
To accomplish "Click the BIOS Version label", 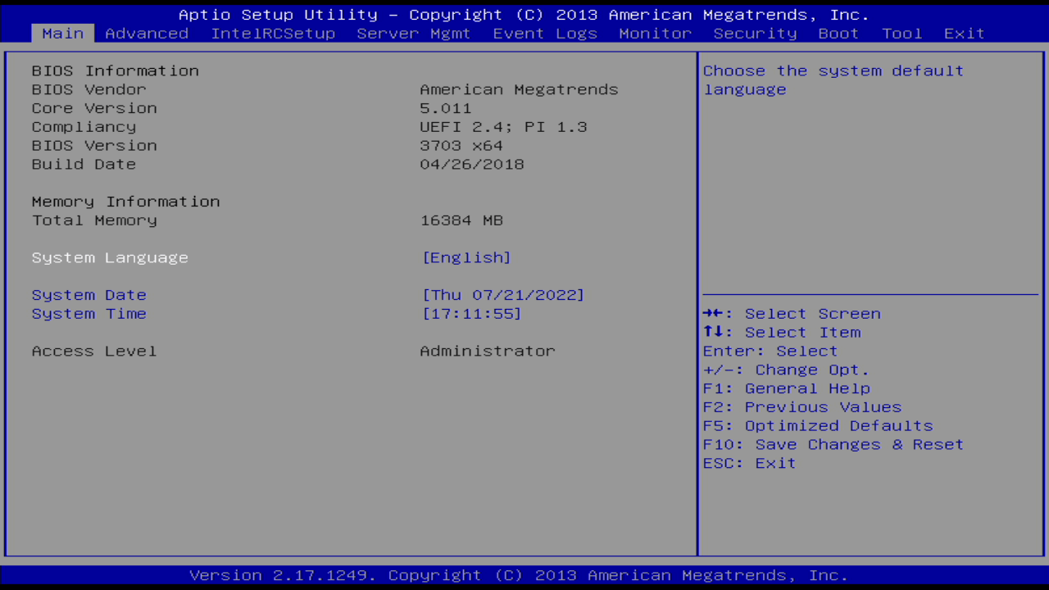I will coord(94,146).
